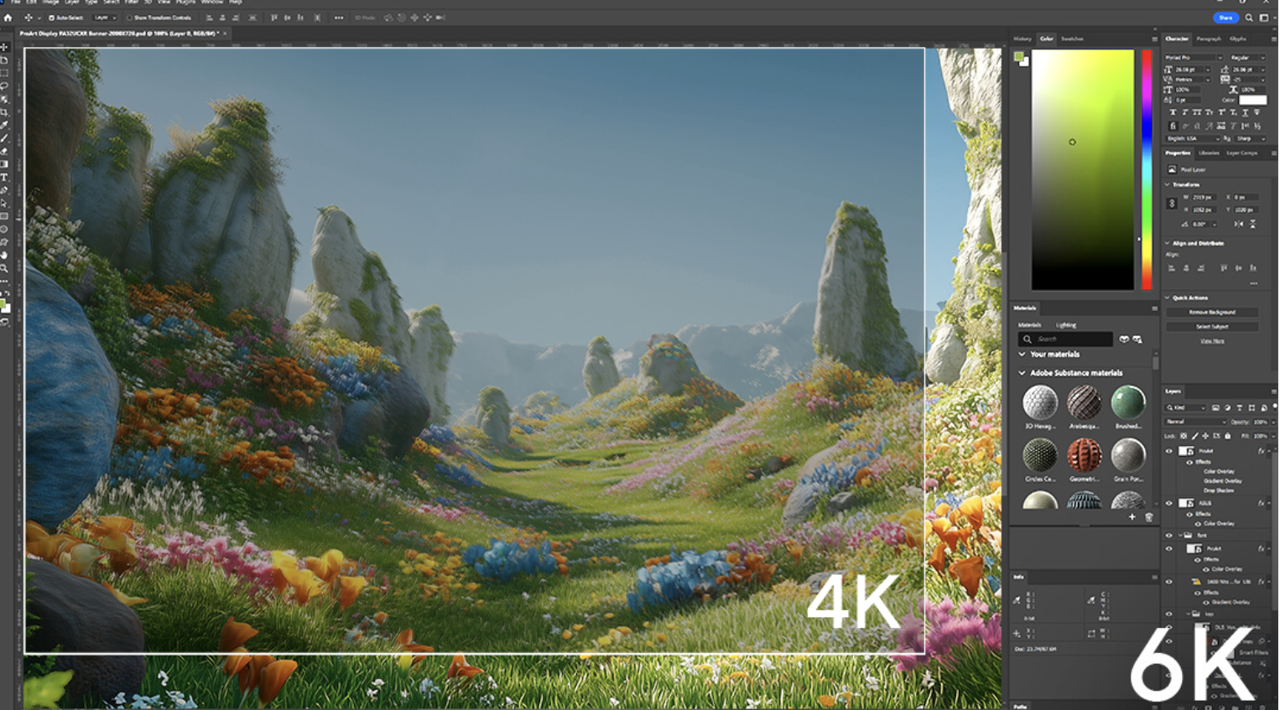Click the Remove Background button
The image size is (1285, 710).
(1212, 312)
